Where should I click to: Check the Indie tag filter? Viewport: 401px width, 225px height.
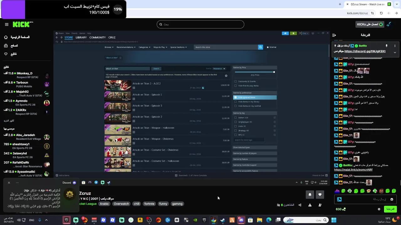pyautogui.click(x=236, y=126)
